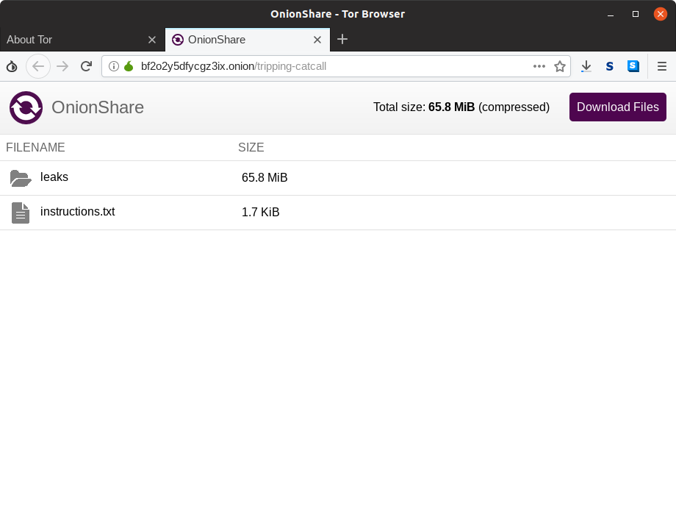Screen dimensions: 676x523
Task: Show site information via info icon
Action: 113,66
